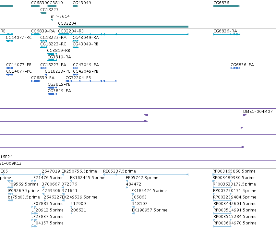Select the CG18223 gene feature
This screenshot has width=276, height=228.
pos(43,13)
